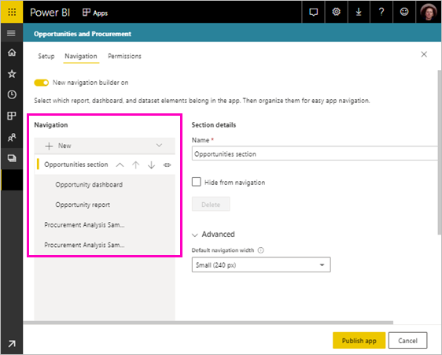Toggle visibility eye for Opportunities section
The image size is (442, 355).
[x=168, y=165]
